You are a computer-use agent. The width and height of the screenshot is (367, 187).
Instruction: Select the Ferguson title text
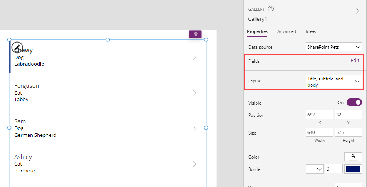coord(27,86)
